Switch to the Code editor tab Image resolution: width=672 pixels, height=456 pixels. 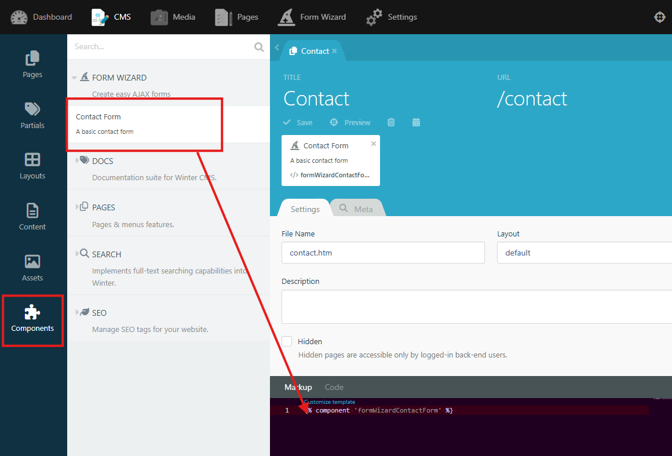(334, 387)
